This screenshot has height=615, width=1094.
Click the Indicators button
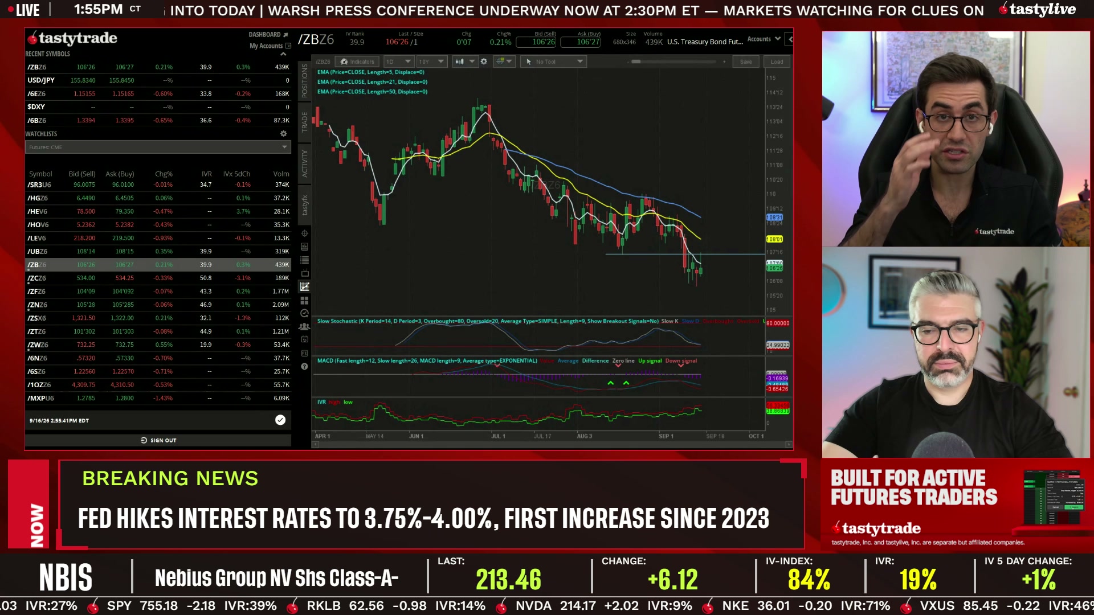pyautogui.click(x=357, y=61)
